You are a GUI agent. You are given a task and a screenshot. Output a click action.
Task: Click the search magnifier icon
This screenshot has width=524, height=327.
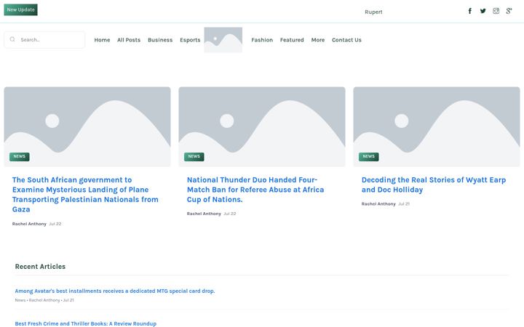coord(12,39)
